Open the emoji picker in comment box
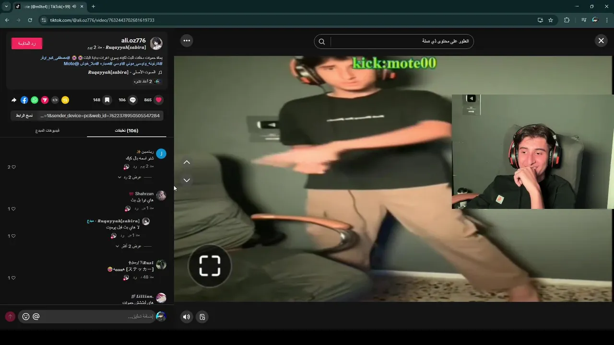This screenshot has height=345, width=614. tap(26, 317)
